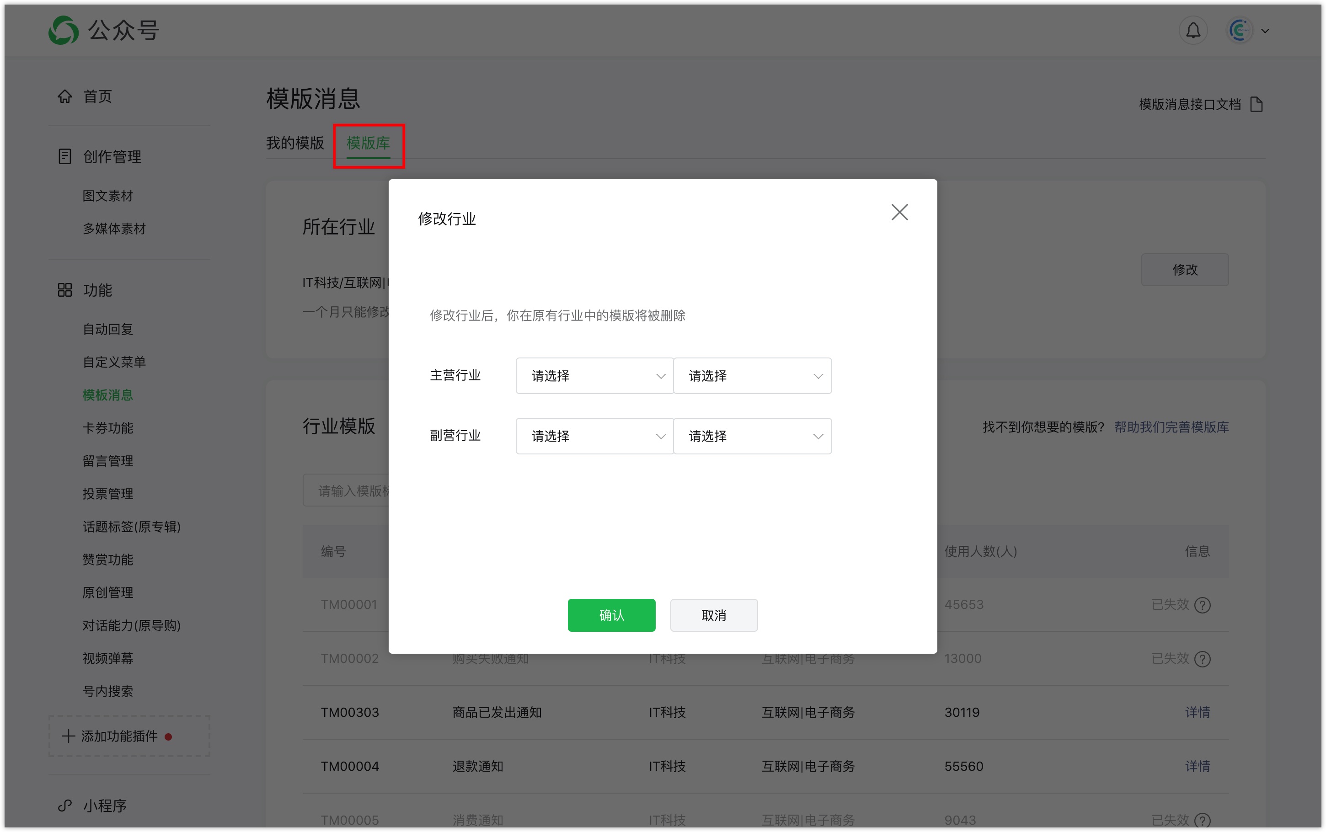1326x832 pixels.
Task: Click 退款通知 template title
Action: click(477, 767)
